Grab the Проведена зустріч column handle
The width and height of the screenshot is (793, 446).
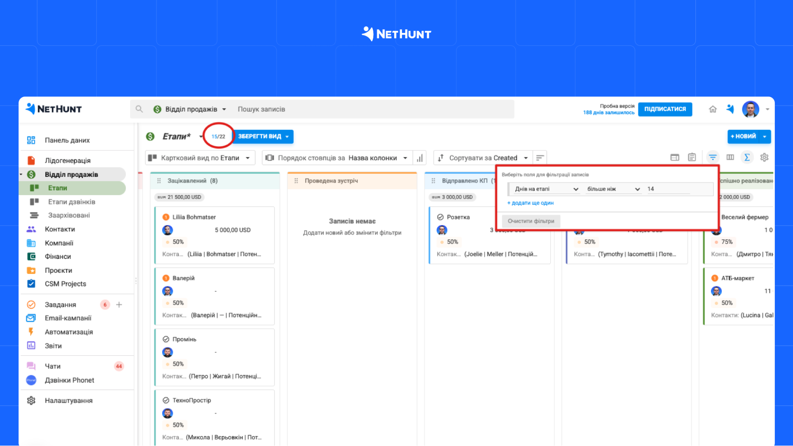tap(296, 181)
